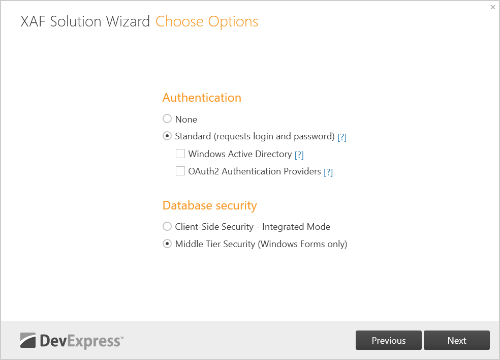Image resolution: width=500 pixels, height=360 pixels.
Task: Click the "Choose Options" title text
Action: [206, 21]
